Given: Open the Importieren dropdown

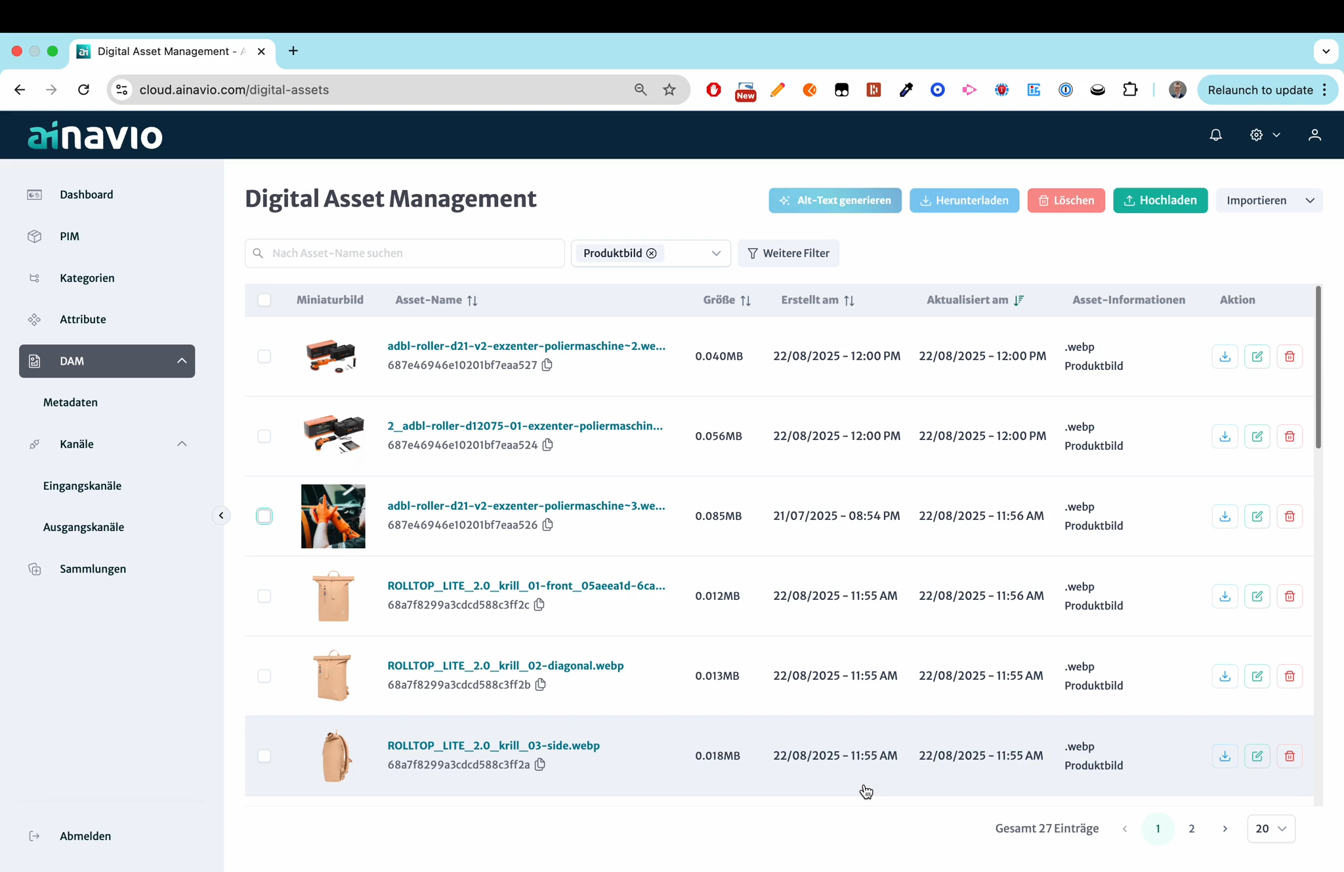Looking at the screenshot, I should 1309,201.
